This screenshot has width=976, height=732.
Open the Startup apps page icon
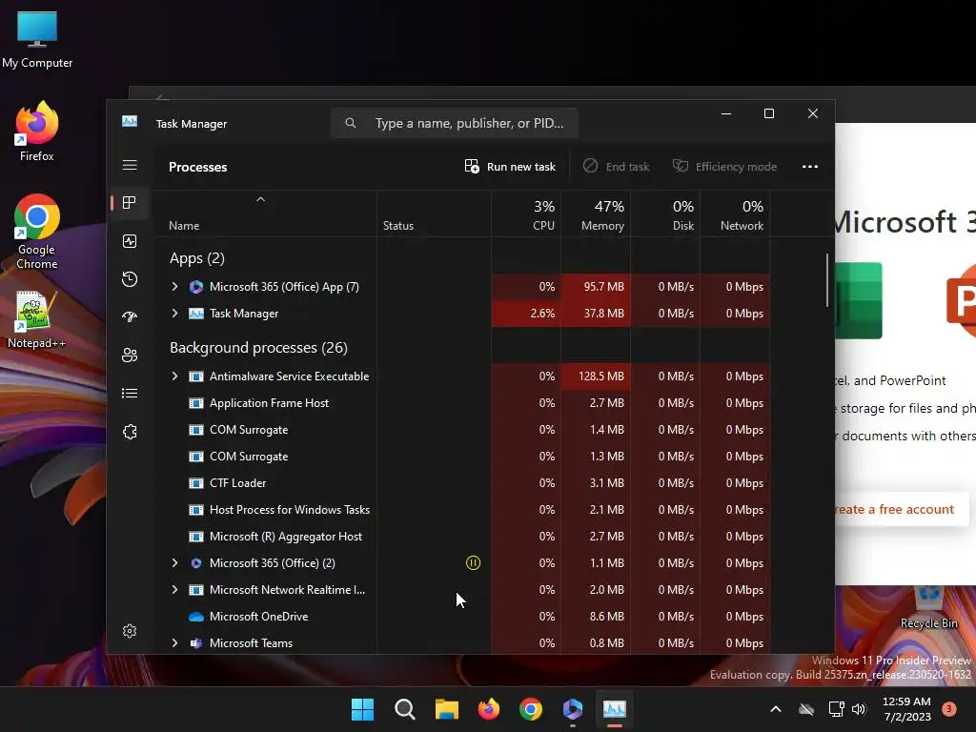[x=130, y=316]
